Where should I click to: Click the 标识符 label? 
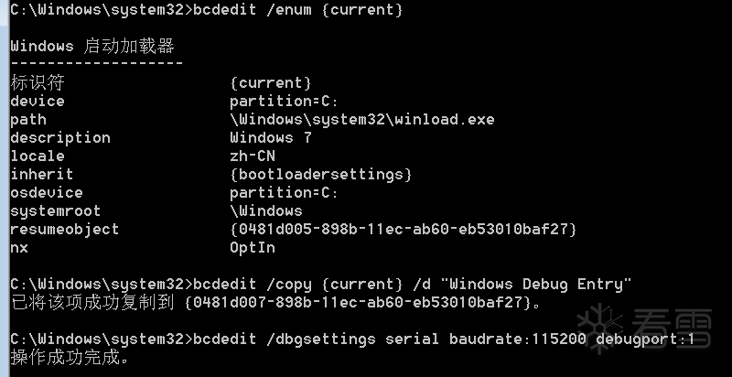[x=37, y=82]
